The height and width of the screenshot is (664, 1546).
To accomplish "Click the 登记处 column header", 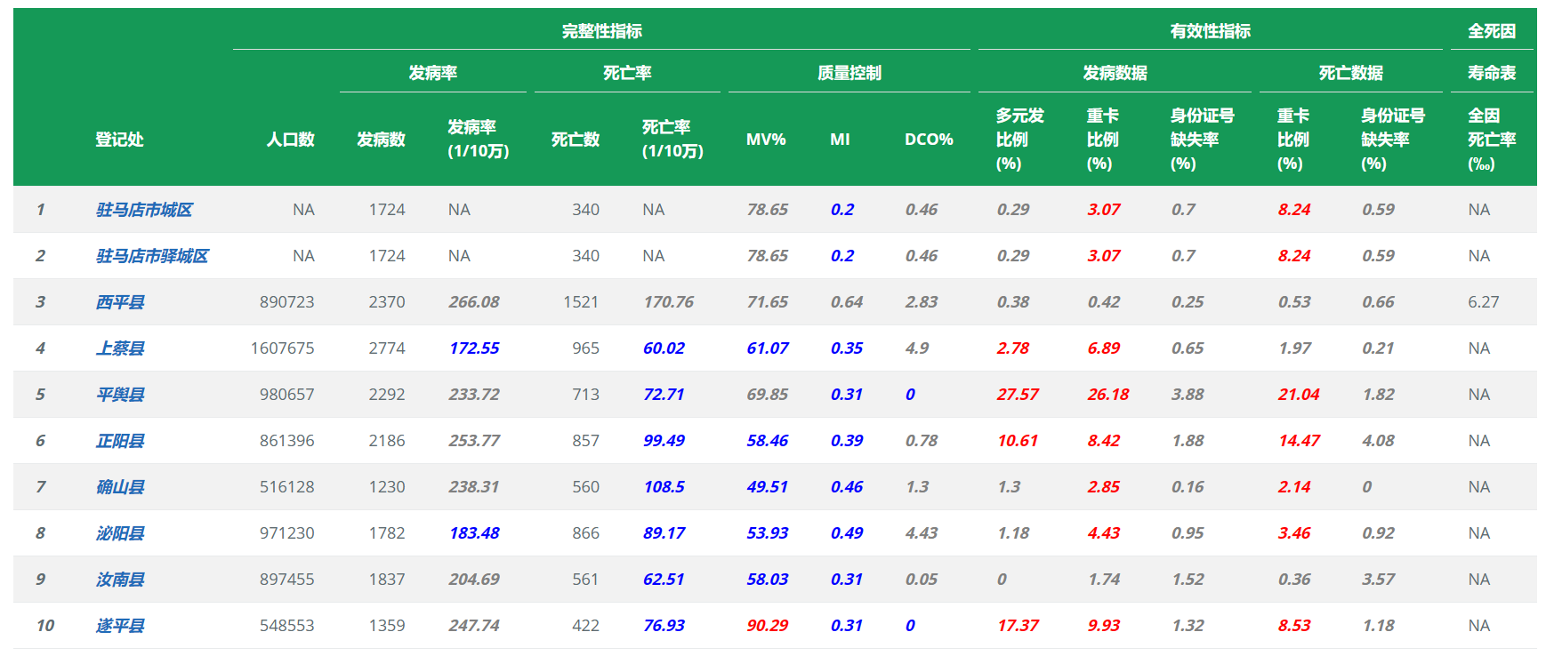I will (x=119, y=140).
